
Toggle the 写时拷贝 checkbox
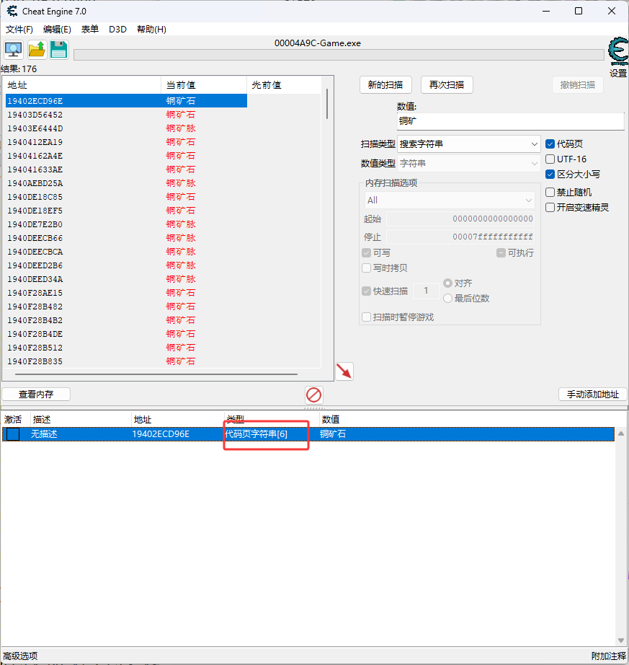[367, 268]
